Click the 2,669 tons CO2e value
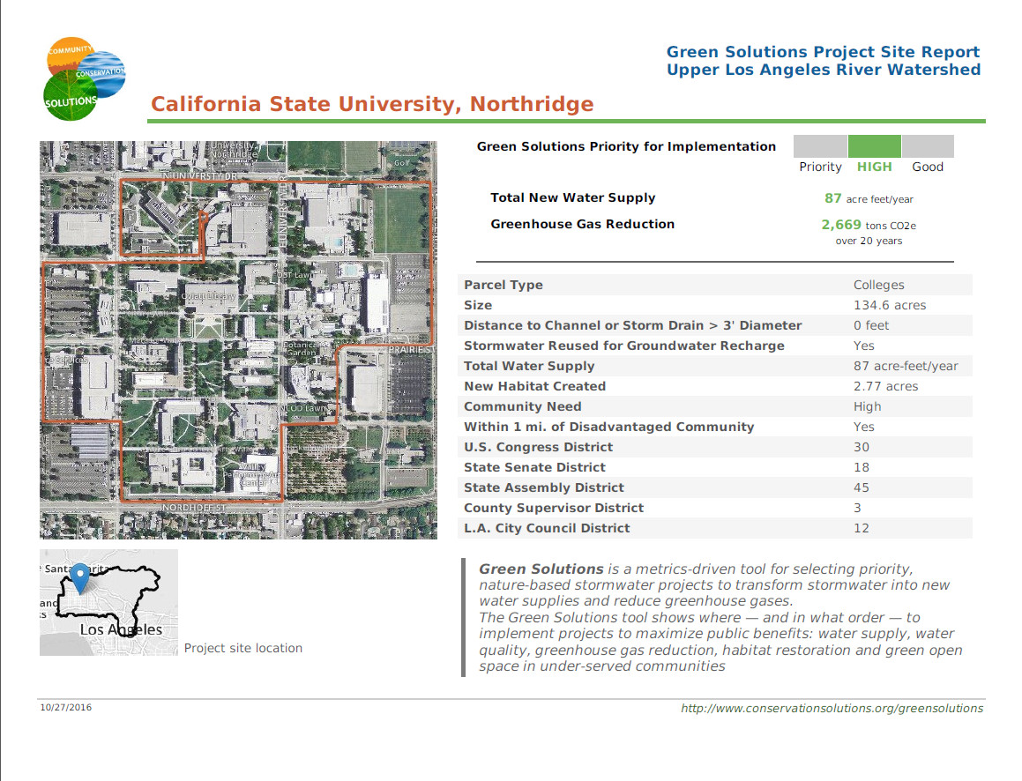The height and width of the screenshot is (781, 1022). 869,225
